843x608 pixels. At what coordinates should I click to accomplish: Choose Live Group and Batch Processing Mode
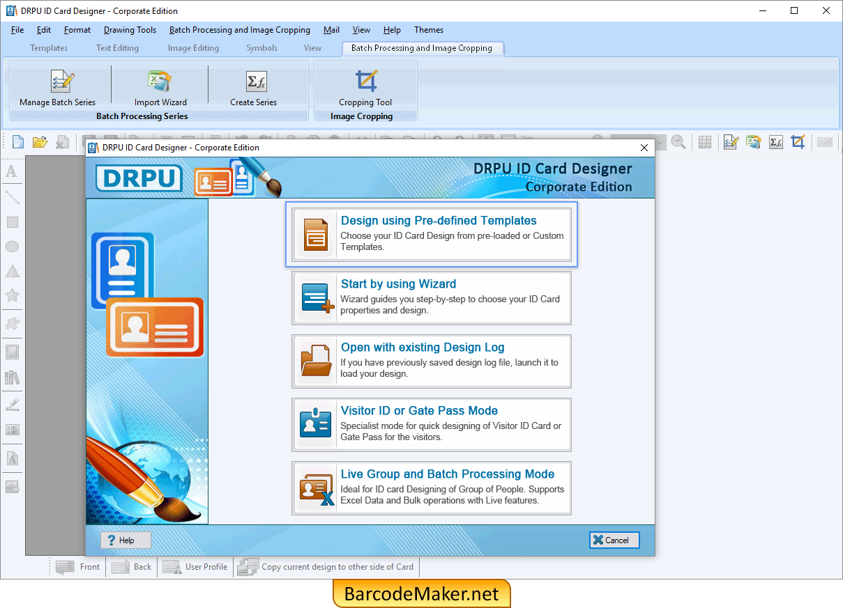pyautogui.click(x=432, y=488)
